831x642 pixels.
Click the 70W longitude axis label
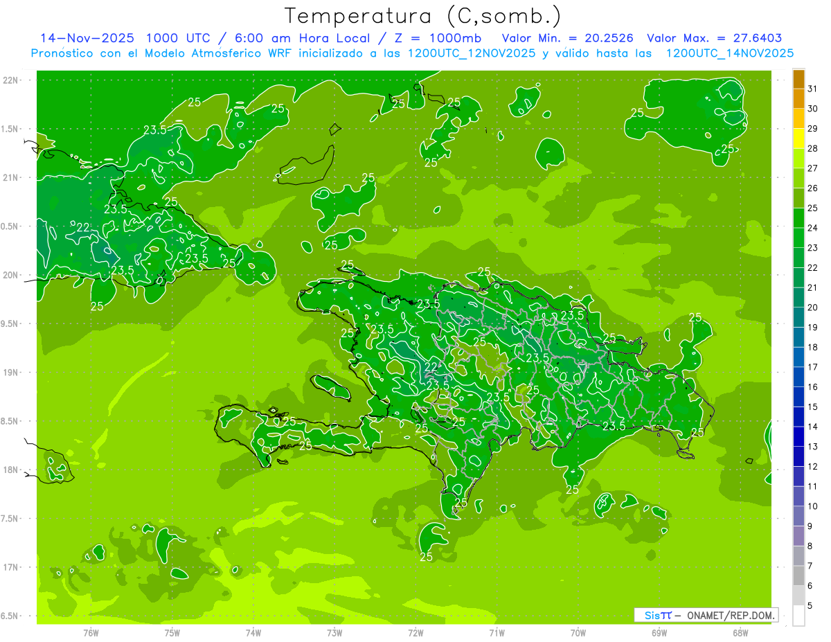[x=578, y=632]
